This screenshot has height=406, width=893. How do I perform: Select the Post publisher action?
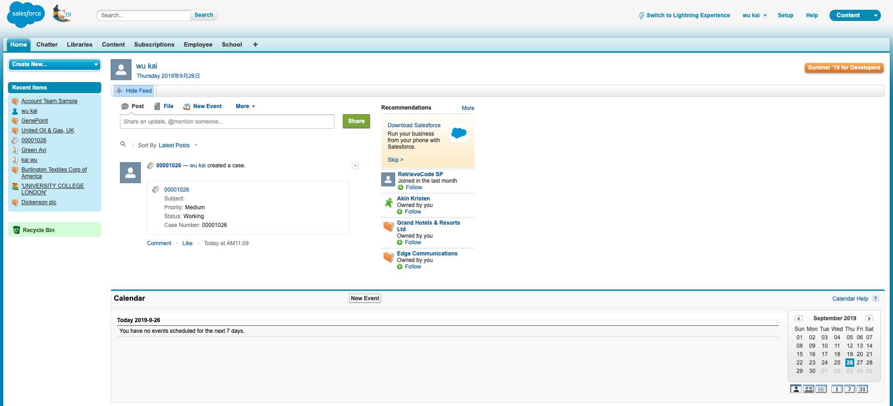click(x=133, y=106)
